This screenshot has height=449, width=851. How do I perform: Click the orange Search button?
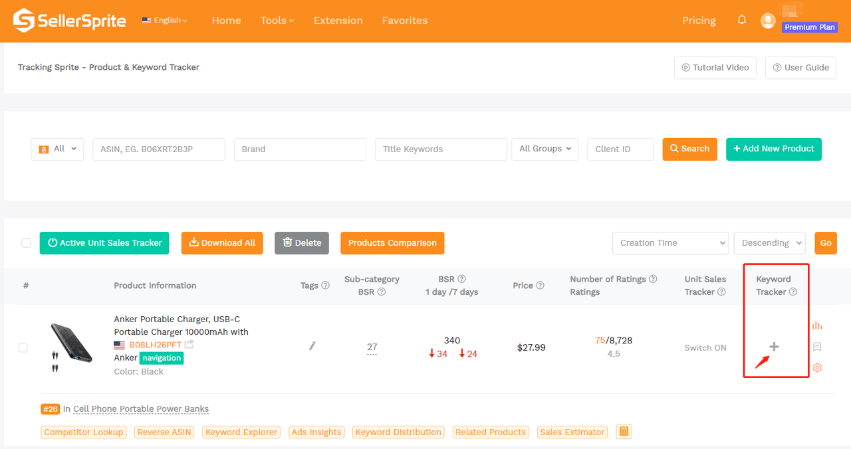[690, 149]
